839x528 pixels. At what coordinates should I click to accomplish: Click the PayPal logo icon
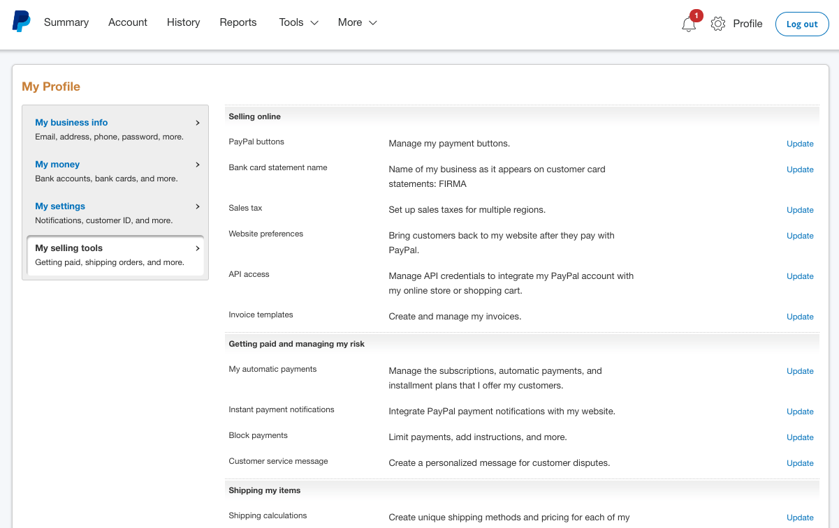pyautogui.click(x=22, y=22)
